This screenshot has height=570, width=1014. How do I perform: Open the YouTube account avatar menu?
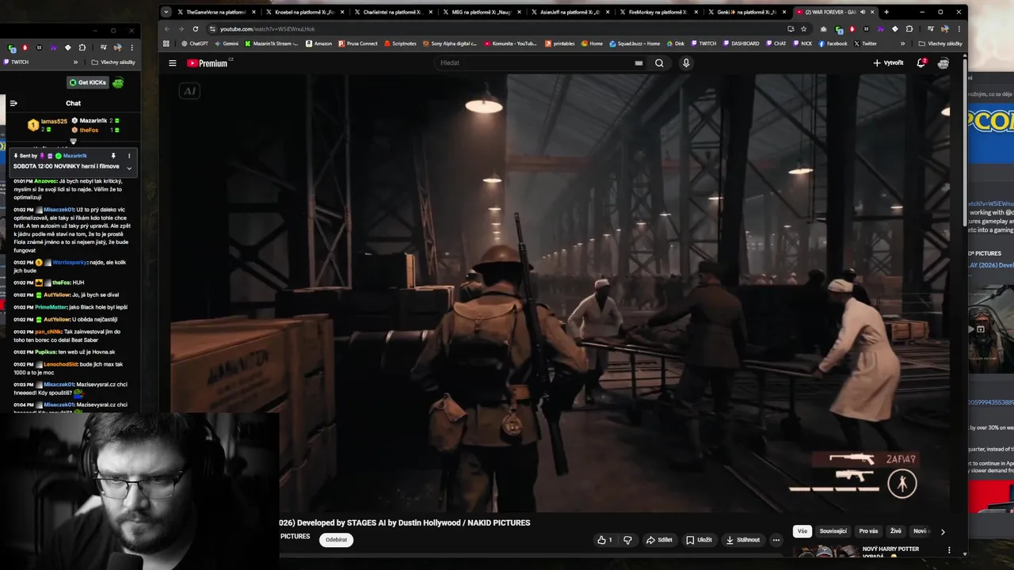click(943, 63)
